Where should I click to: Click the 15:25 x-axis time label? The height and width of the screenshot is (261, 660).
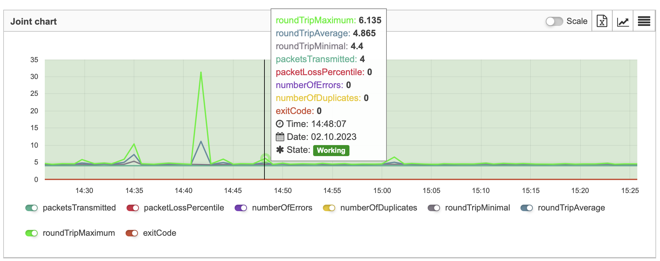[630, 191]
